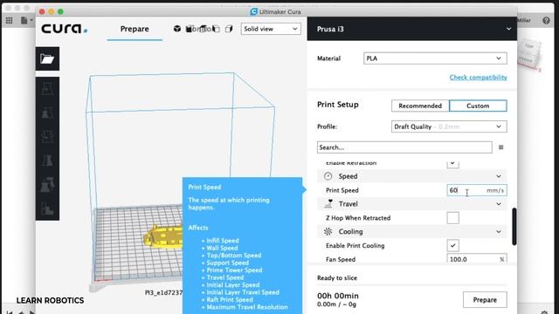Select the Support Blocker tool
559x314 pixels.
pos(47,208)
